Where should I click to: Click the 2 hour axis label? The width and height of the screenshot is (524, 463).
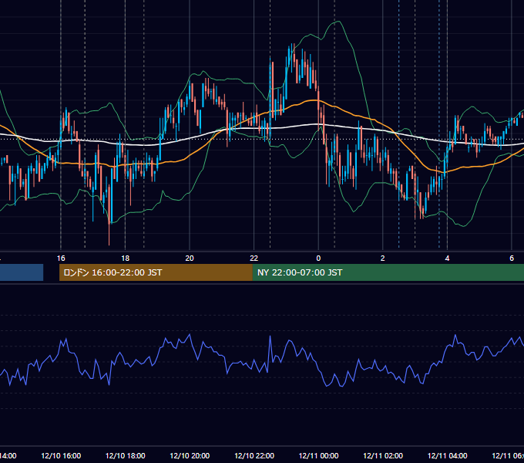point(383,259)
